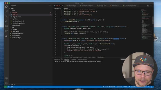Change language mode via Solidity in status bar
Image resolution: width=161 pixels, height=90 pixels.
(x=133, y=87)
